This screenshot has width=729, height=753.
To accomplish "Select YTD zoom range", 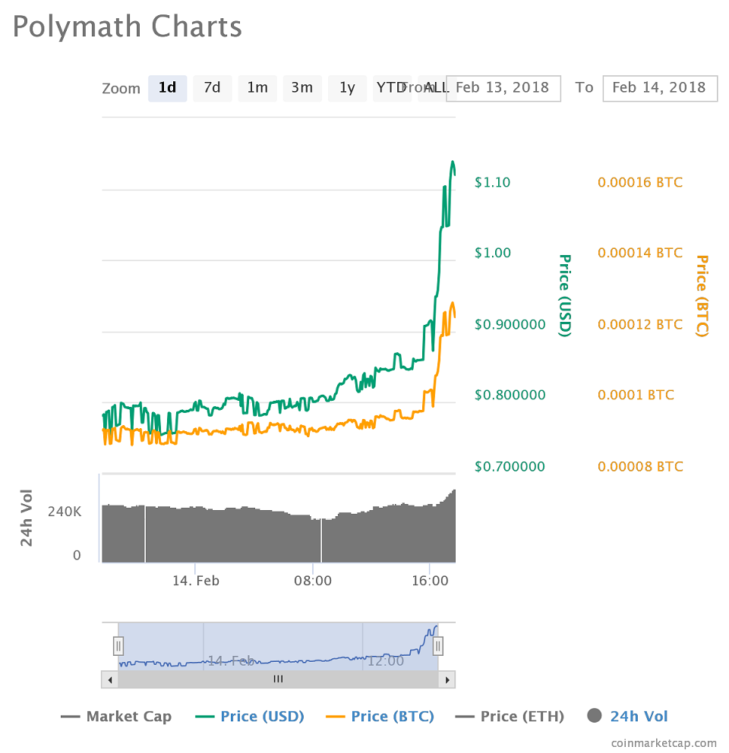I will (392, 88).
